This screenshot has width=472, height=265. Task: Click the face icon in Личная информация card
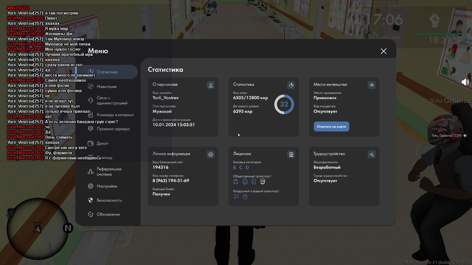[x=210, y=155]
